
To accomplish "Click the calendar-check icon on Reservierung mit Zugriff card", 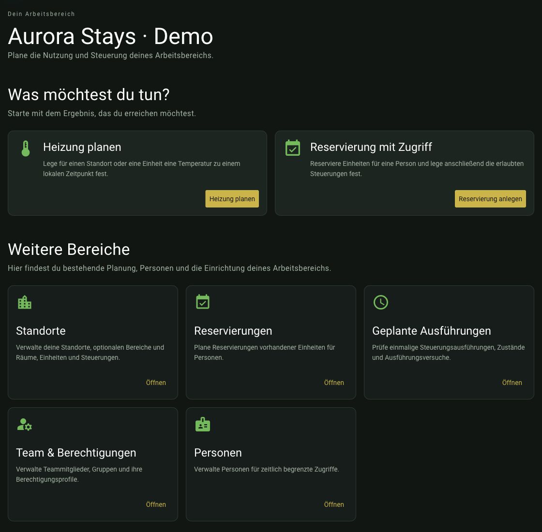I will [292, 148].
